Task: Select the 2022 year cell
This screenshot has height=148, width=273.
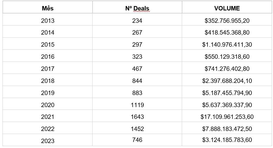Action: tap(48, 129)
